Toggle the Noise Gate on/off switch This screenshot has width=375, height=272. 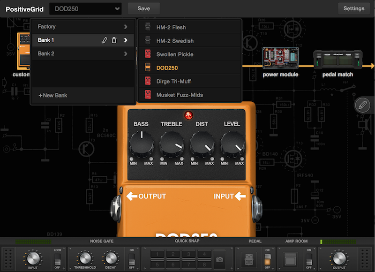click(132, 259)
